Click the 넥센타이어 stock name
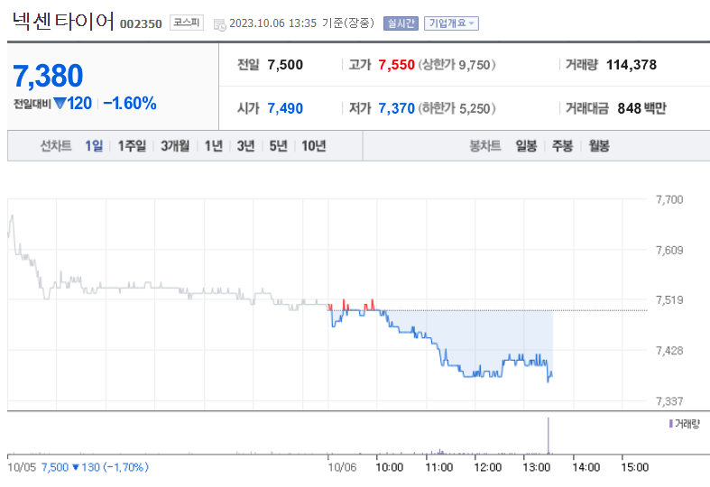 click(63, 22)
